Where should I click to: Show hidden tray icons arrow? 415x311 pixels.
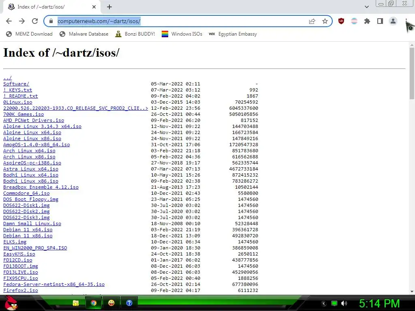[324, 304]
